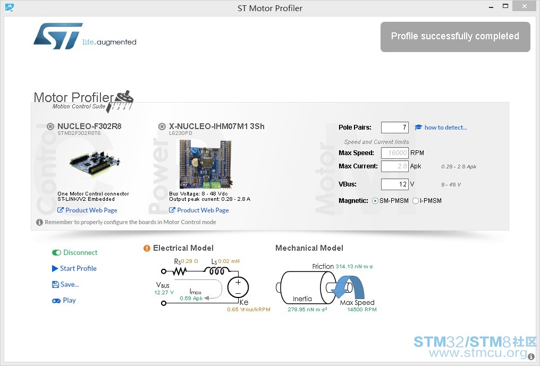This screenshot has width=540, height=366.
Task: Select I-PMSM magnetic type
Action: click(x=416, y=201)
